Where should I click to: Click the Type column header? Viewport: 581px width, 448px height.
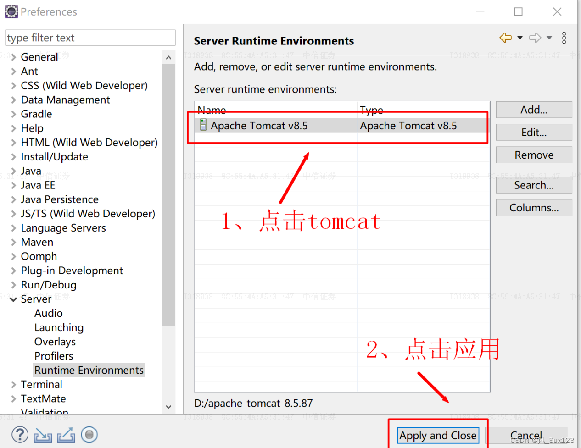[423, 110]
